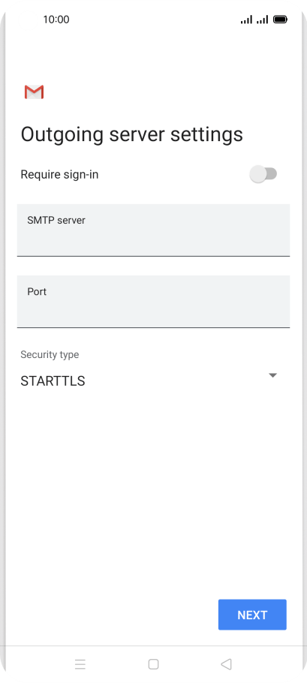This screenshot has height=683, width=307.
Task: Tap the Require sign-in label text
Action: (x=59, y=175)
